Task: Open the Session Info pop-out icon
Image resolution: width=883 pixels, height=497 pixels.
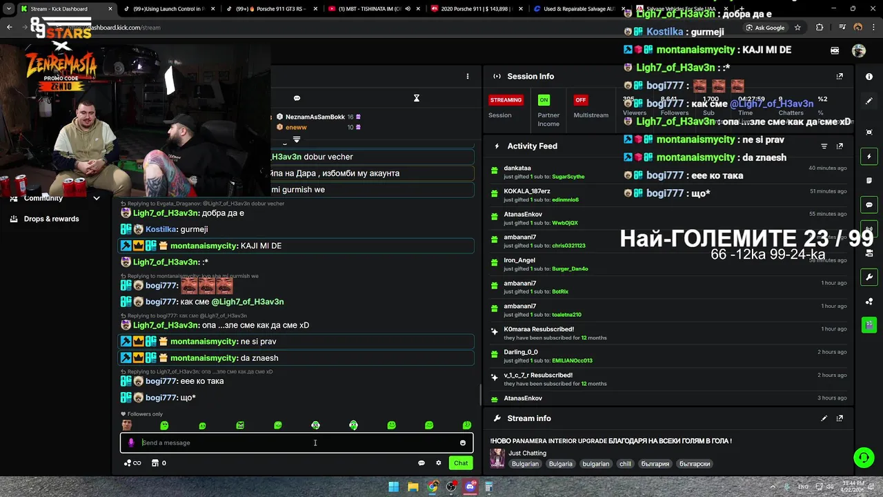Action: pyautogui.click(x=840, y=77)
